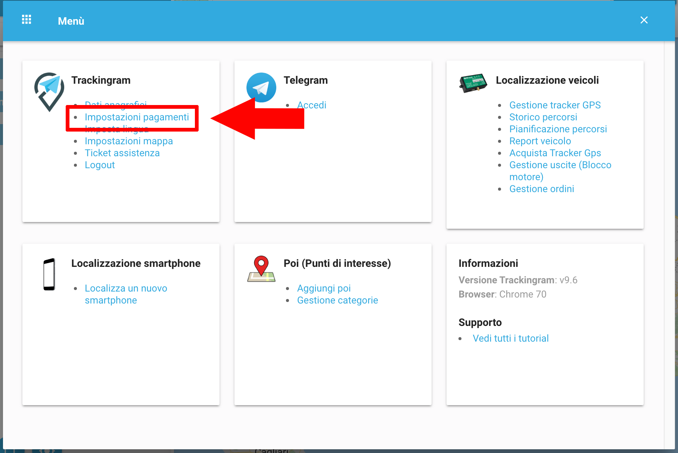Click the Trackingram card heading
Image resolution: width=678 pixels, height=453 pixels.
pos(101,80)
